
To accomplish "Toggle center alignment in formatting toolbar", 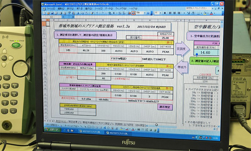I will tap(174, 13).
